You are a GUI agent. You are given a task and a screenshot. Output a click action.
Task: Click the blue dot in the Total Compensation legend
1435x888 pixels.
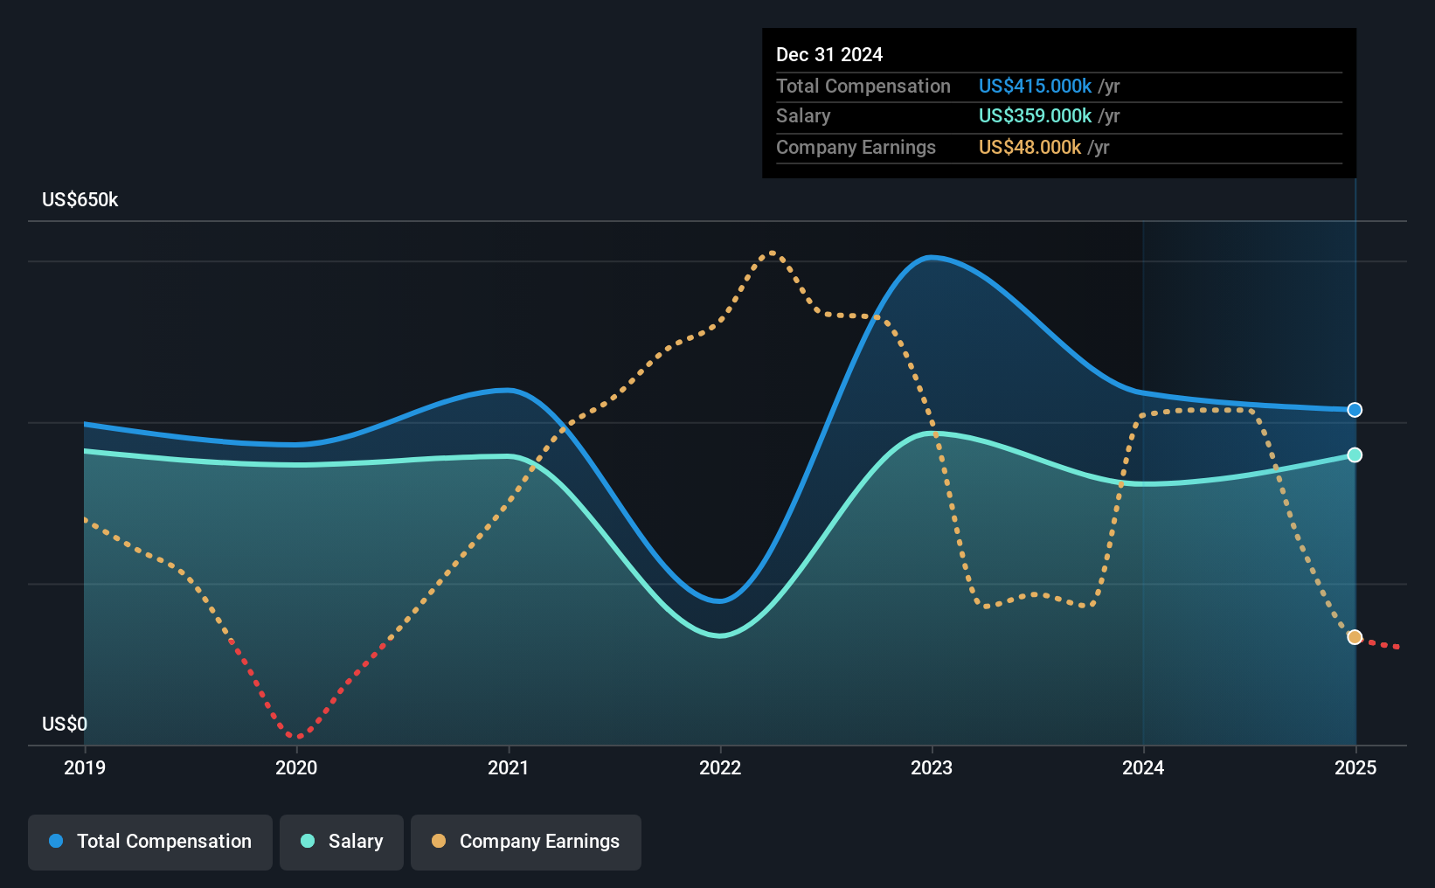click(x=56, y=841)
